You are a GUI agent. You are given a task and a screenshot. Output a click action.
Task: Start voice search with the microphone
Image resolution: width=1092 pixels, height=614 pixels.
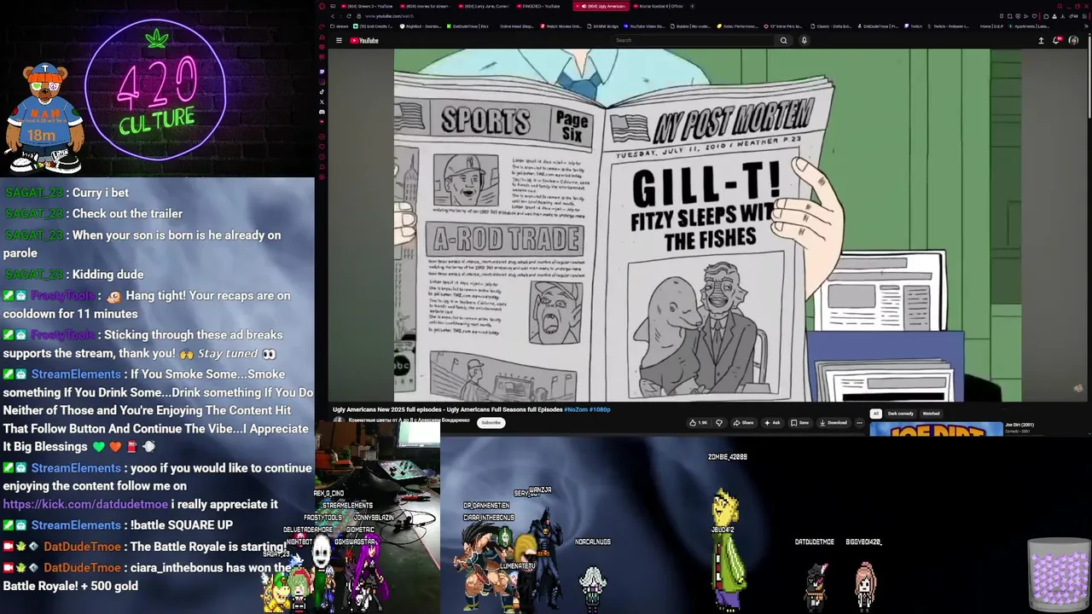(x=804, y=40)
